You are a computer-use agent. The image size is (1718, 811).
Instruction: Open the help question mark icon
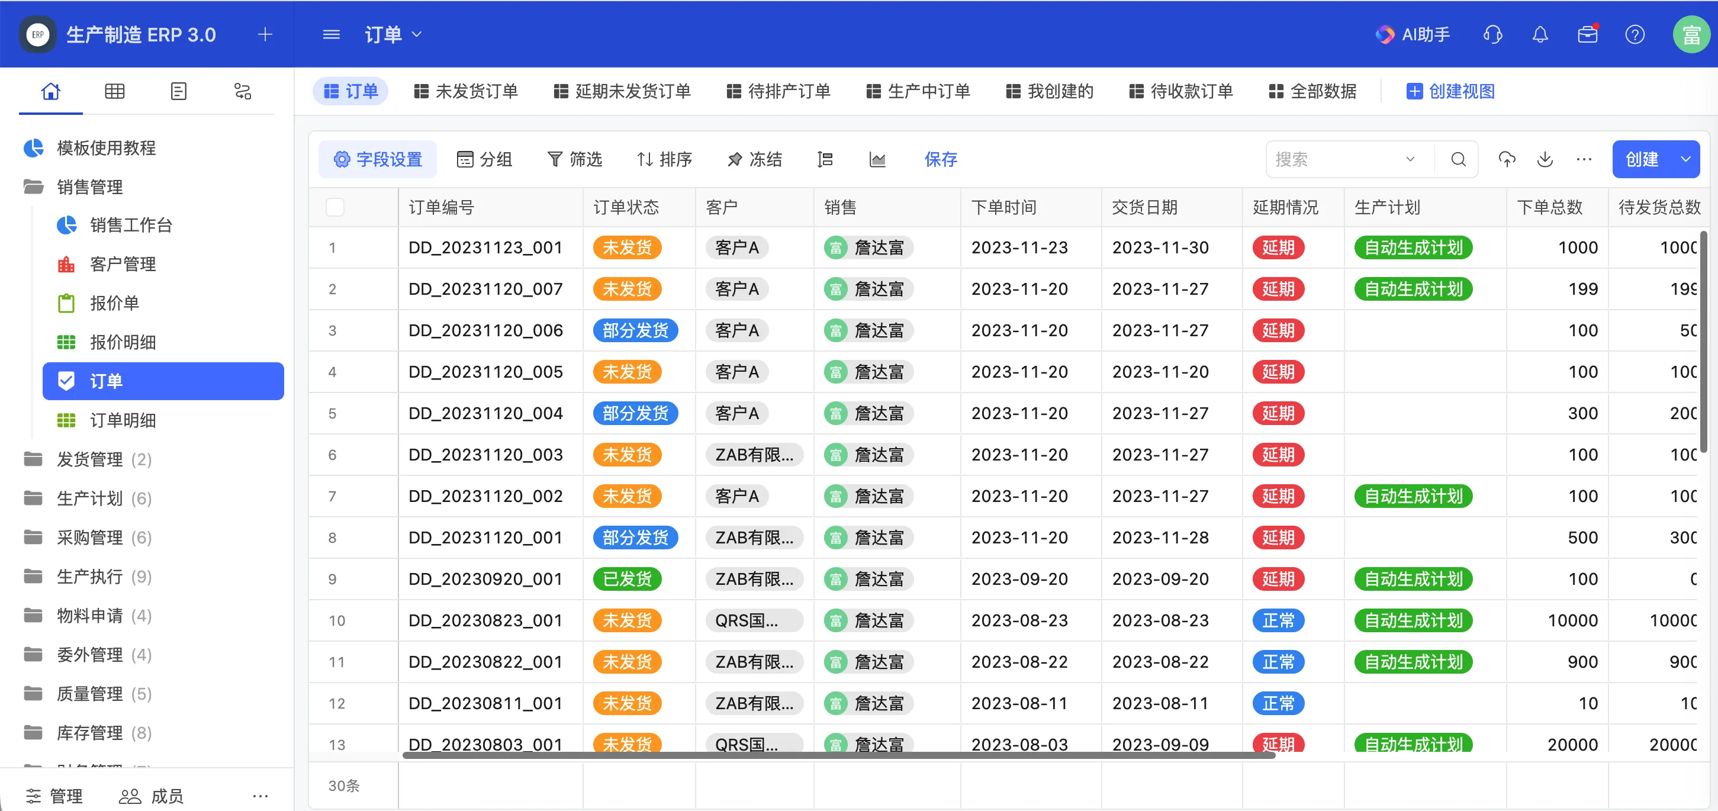1635,35
